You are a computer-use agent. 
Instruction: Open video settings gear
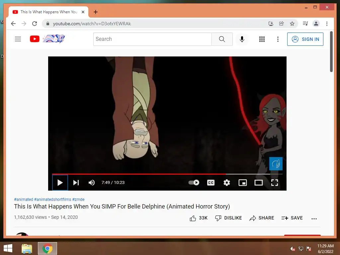pyautogui.click(x=226, y=183)
